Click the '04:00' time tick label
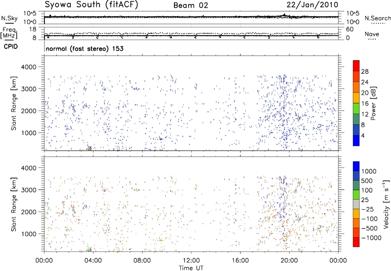Screen dimensions: 391x271 (x=93, y=261)
